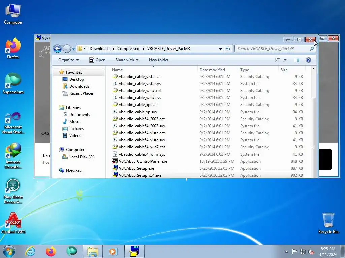Screen dimensions: 345x258
Task: Select Libraries in the navigation pane
Action: pos(73,107)
